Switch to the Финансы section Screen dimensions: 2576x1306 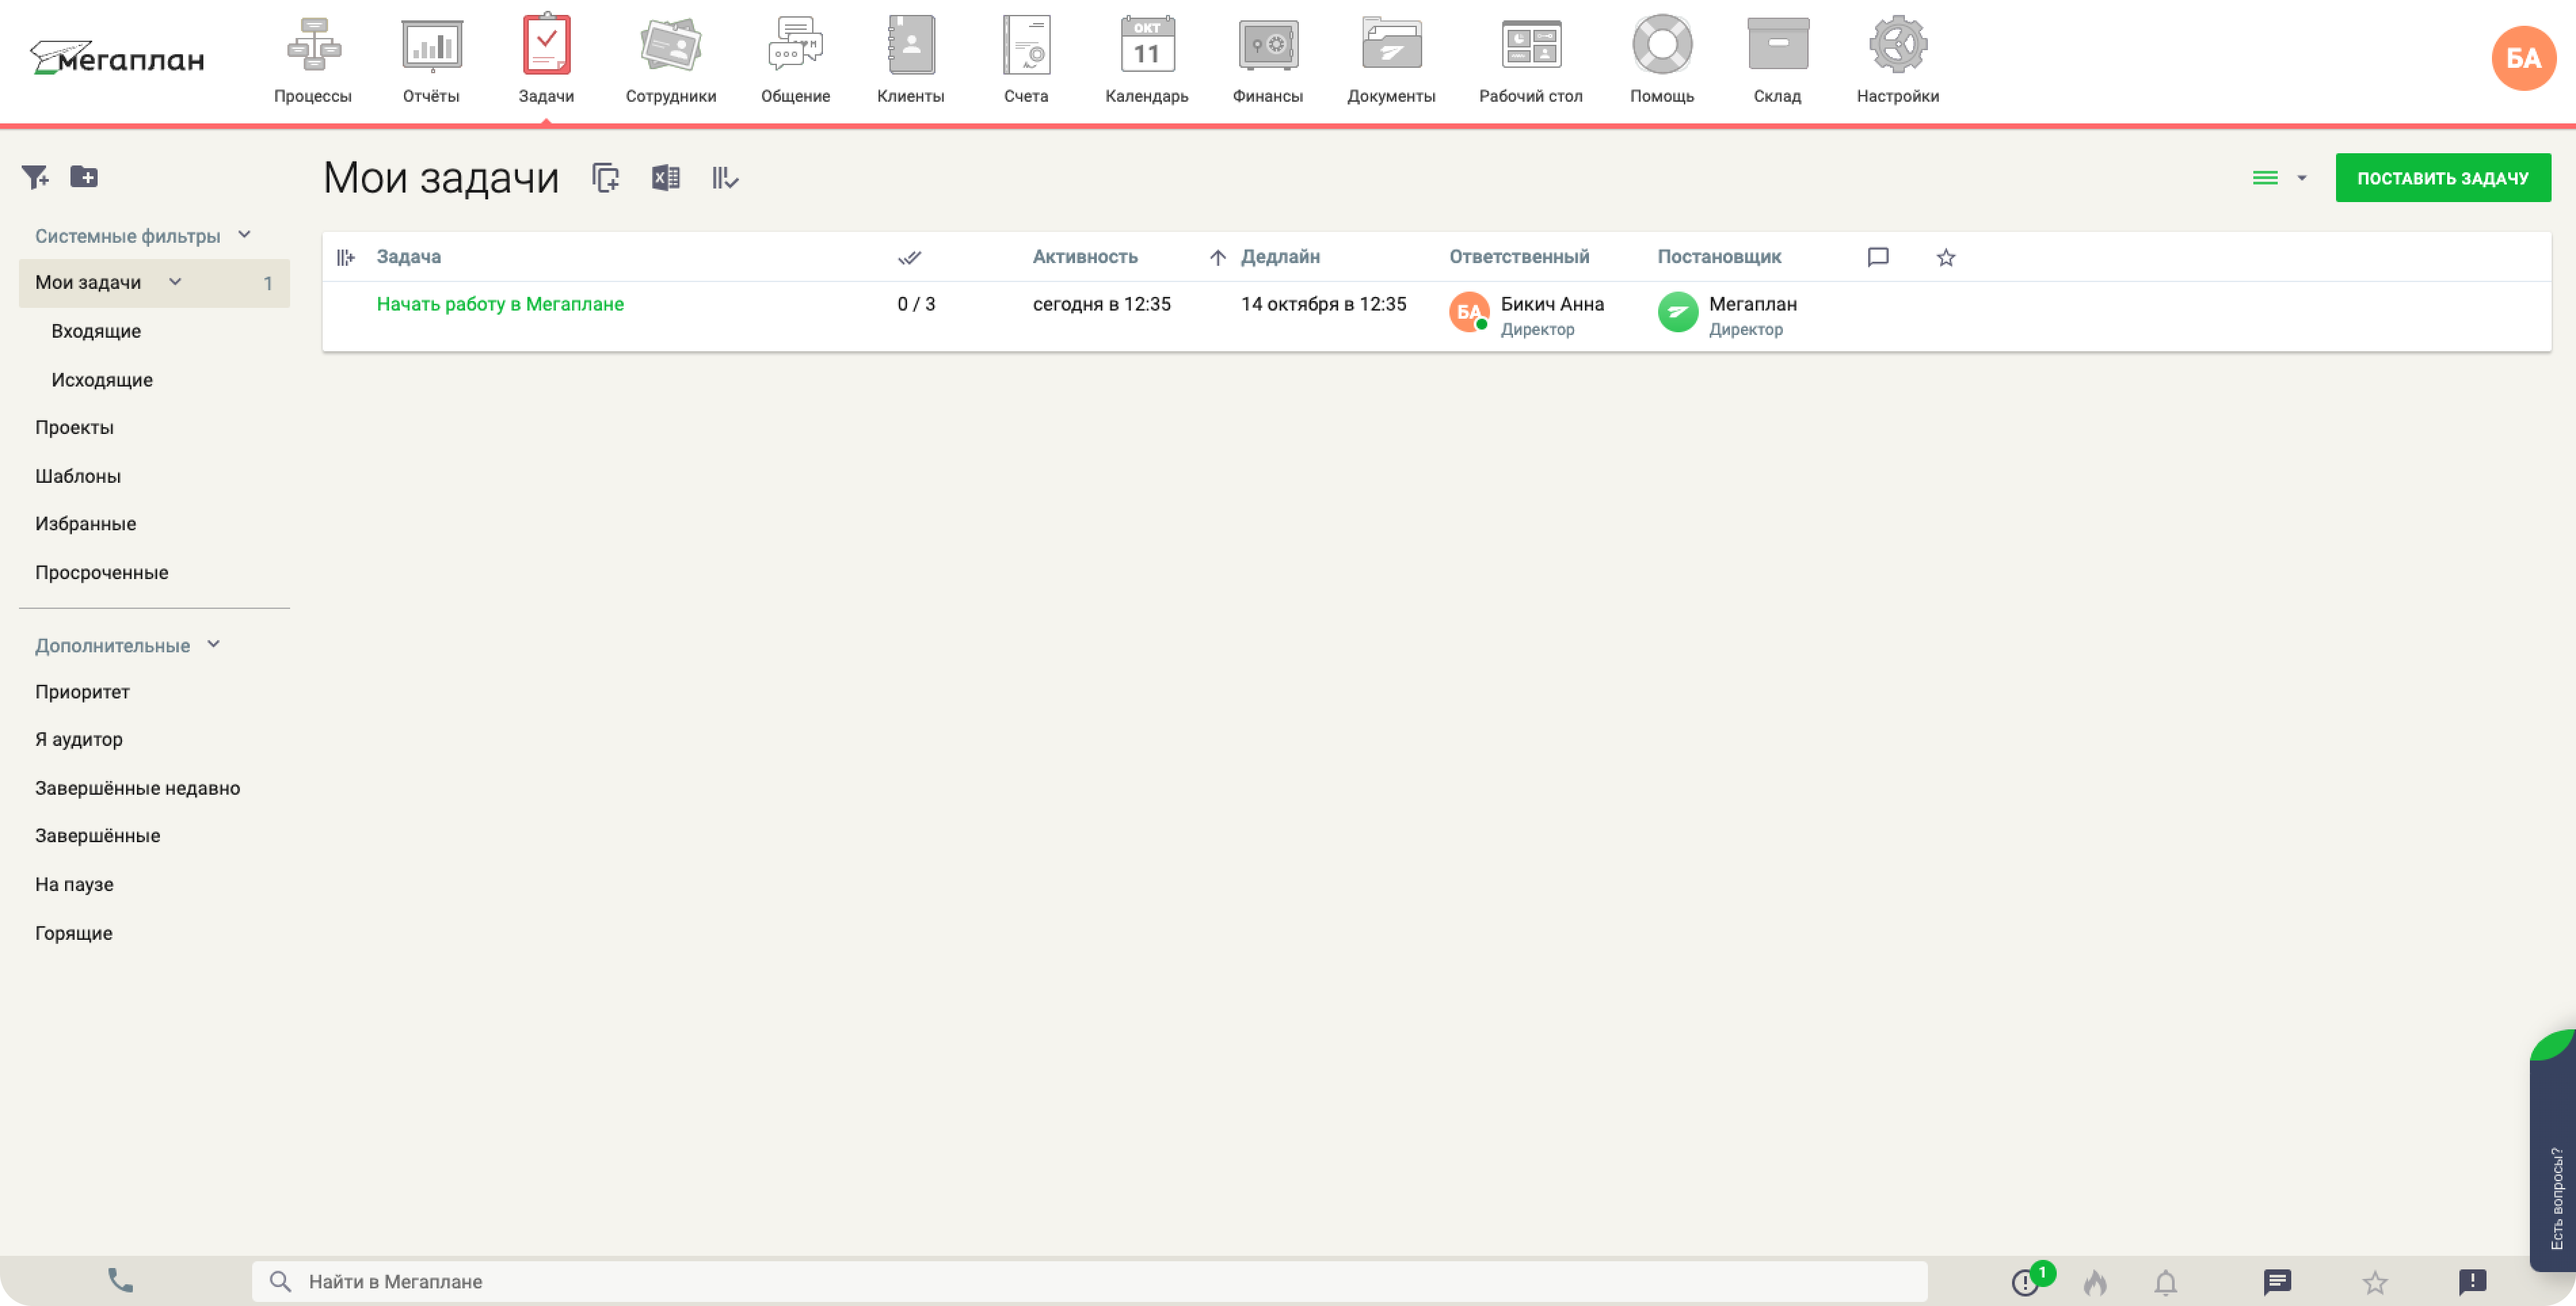click(1268, 58)
